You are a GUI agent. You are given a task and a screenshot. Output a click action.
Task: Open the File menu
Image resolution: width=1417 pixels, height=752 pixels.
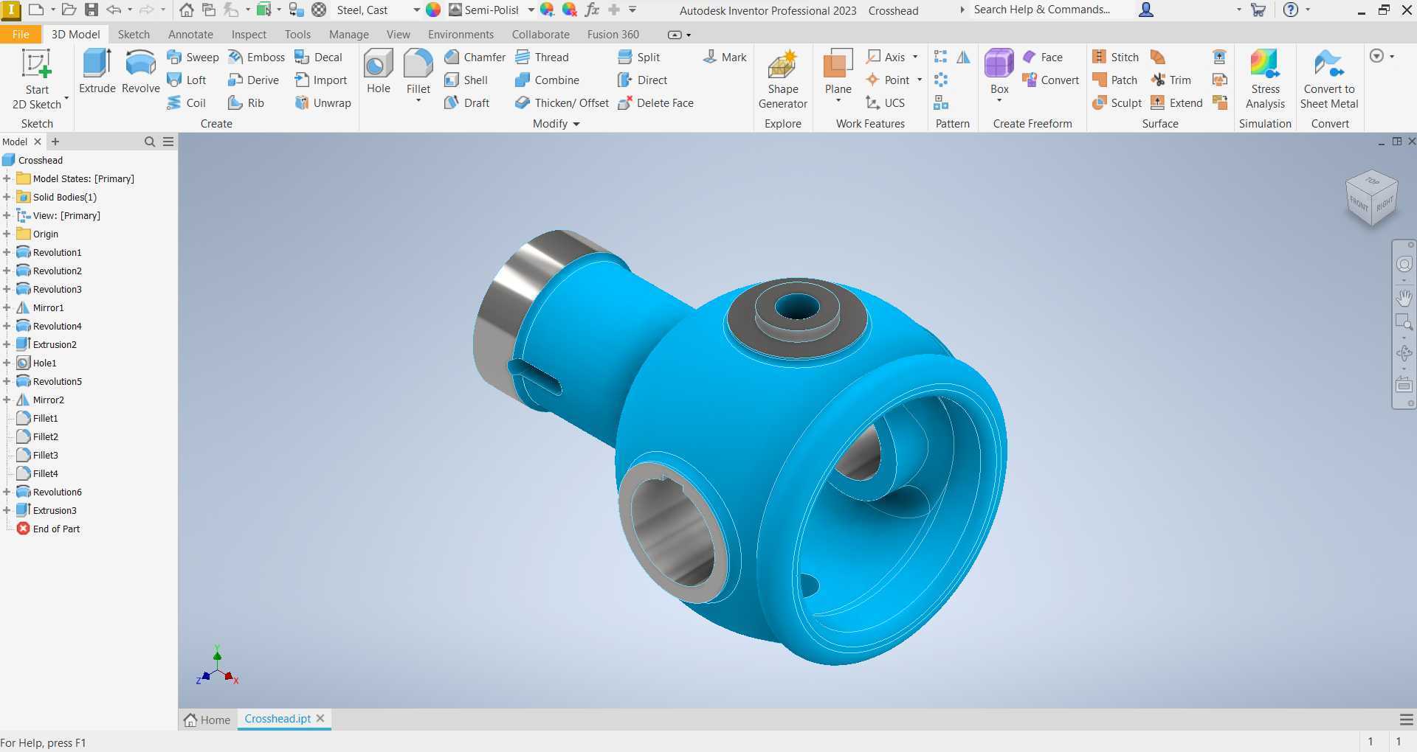(x=21, y=34)
